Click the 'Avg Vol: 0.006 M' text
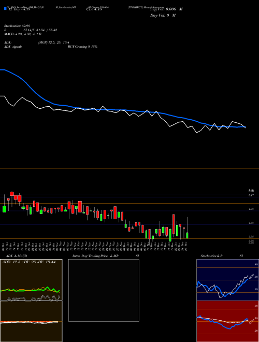The image size is (259, 342). click(166, 9)
